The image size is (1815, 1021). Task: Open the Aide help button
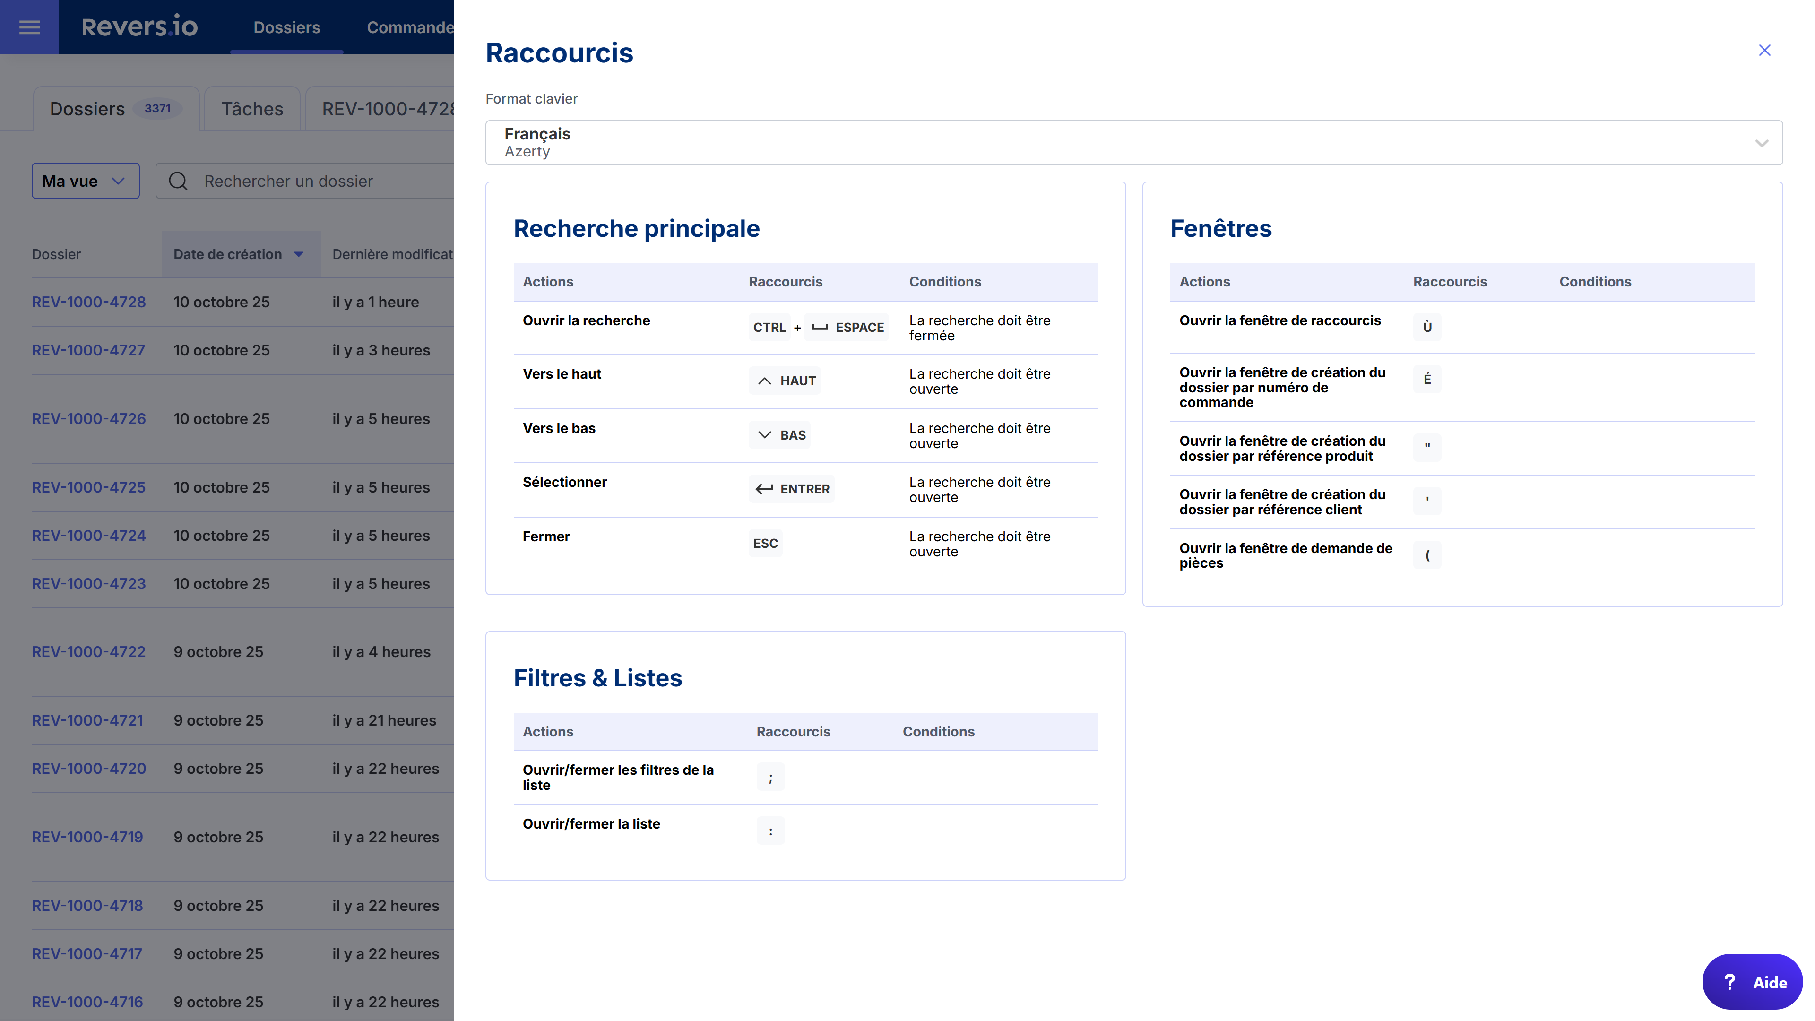tap(1753, 982)
